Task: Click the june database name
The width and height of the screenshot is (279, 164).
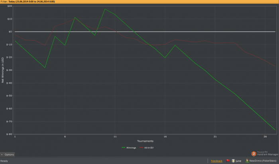Action: tap(238, 161)
